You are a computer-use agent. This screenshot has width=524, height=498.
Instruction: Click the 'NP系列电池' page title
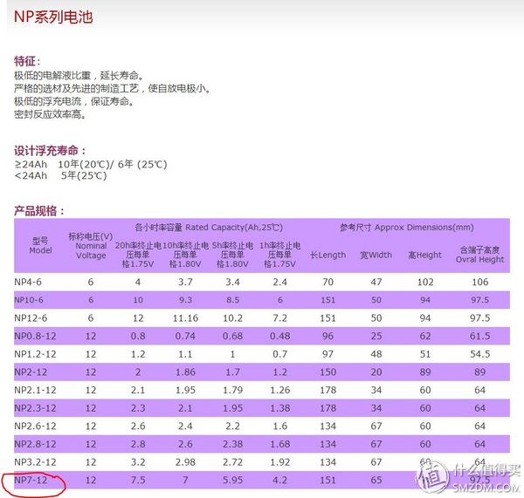[x=53, y=17]
